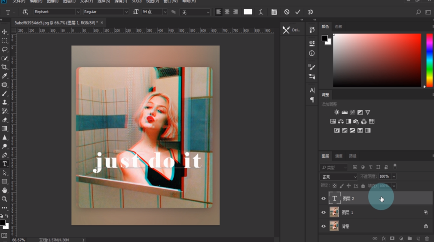Viewport: 434px width, 242px height.
Task: Select the Gradient tool
Action: pyautogui.click(x=4, y=128)
